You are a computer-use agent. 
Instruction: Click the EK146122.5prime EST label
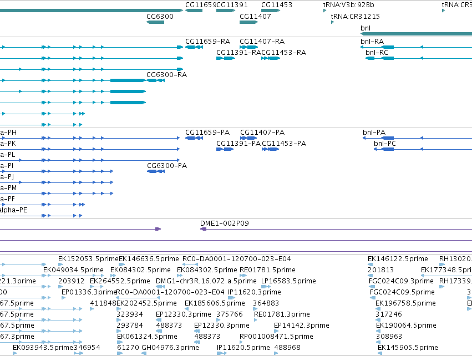coord(398,259)
